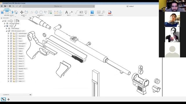Activate the Move tool

[22, 12]
